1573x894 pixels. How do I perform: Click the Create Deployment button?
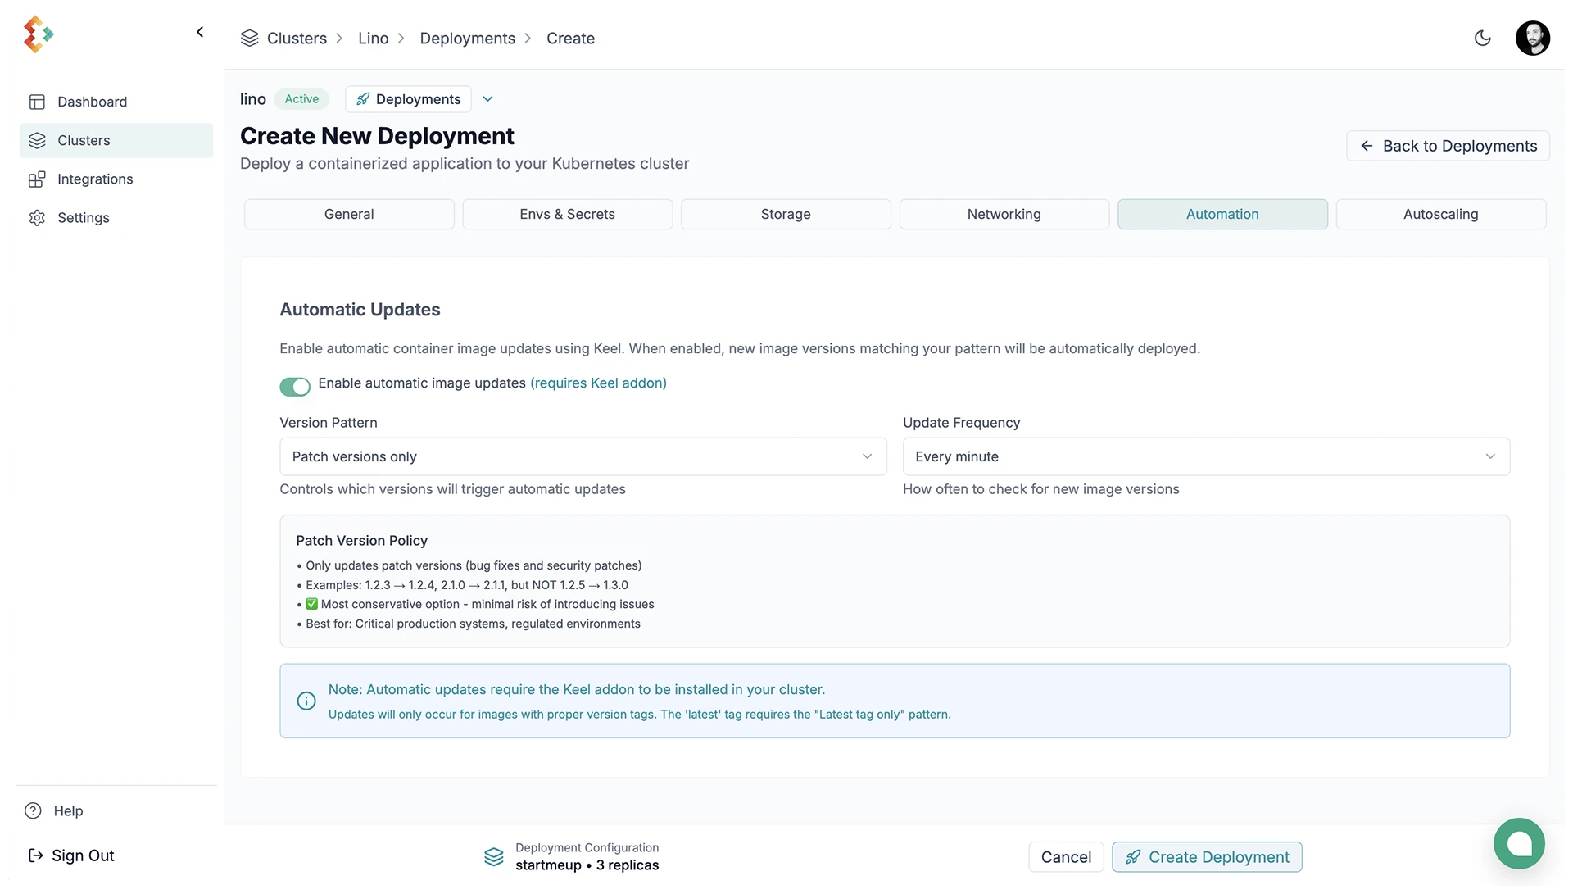click(x=1206, y=858)
